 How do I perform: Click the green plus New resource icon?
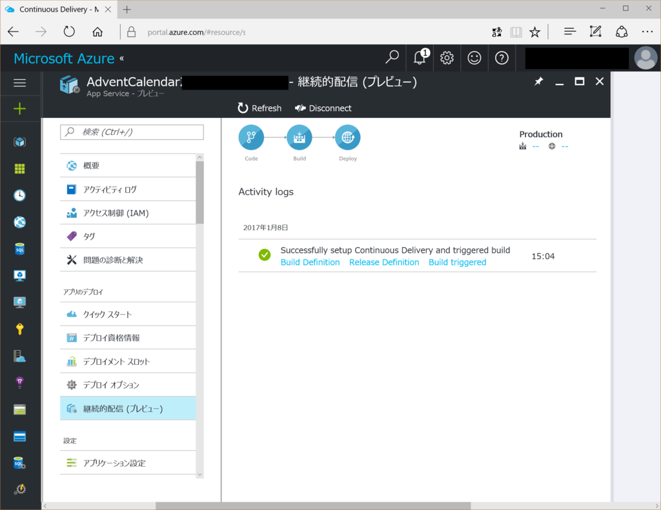point(20,109)
